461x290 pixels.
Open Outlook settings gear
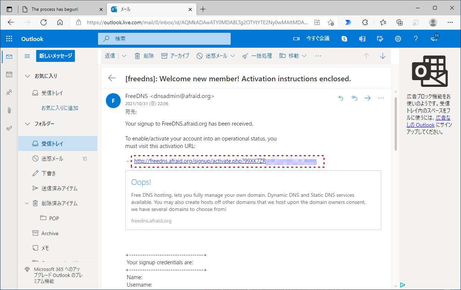(398, 39)
